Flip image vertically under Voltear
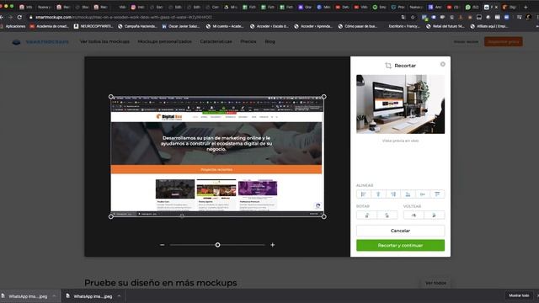 click(435, 215)
